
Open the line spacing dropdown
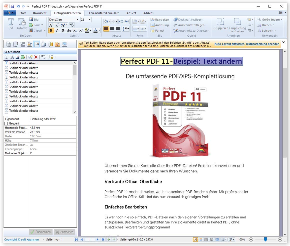pyautogui.click(x=126, y=29)
